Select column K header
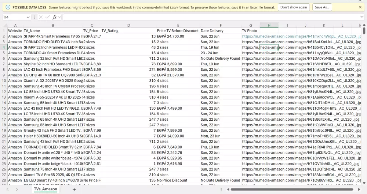 pyautogui.click(x=324, y=25)
